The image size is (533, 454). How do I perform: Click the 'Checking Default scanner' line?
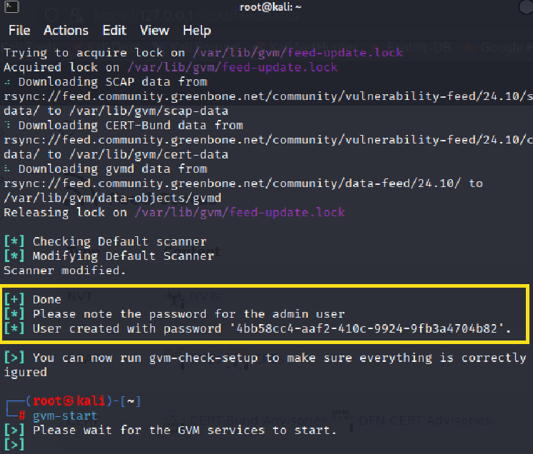(x=105, y=241)
